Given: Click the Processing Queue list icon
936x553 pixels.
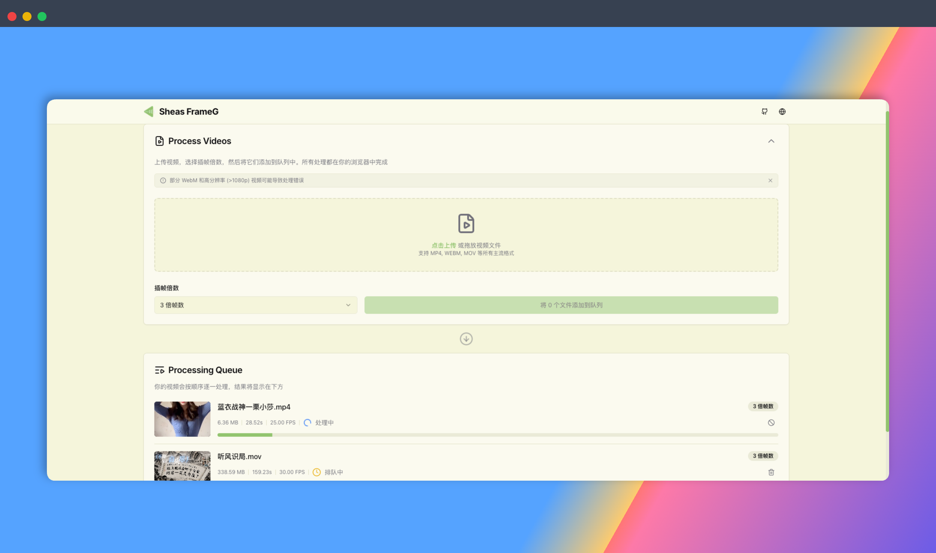Looking at the screenshot, I should (x=159, y=370).
